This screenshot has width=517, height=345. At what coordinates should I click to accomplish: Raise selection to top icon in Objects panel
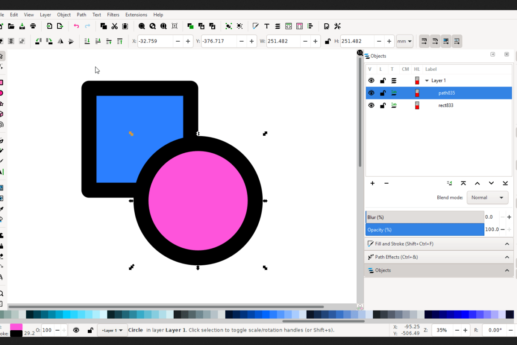coord(463,183)
